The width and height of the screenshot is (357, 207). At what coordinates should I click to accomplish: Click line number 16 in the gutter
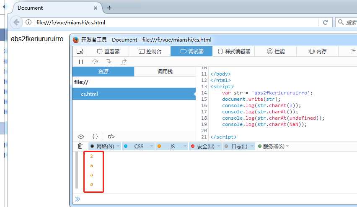pos(204,105)
